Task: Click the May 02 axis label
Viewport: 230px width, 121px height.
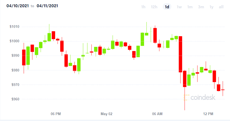Action: point(107,114)
